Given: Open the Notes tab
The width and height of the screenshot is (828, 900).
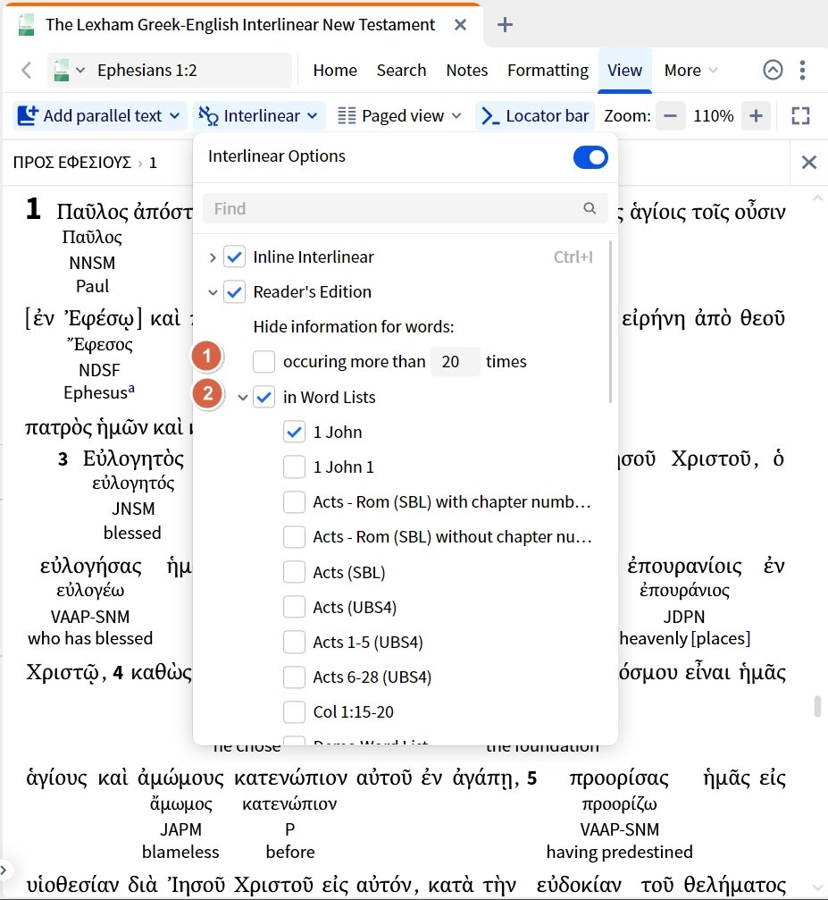Looking at the screenshot, I should 466,70.
